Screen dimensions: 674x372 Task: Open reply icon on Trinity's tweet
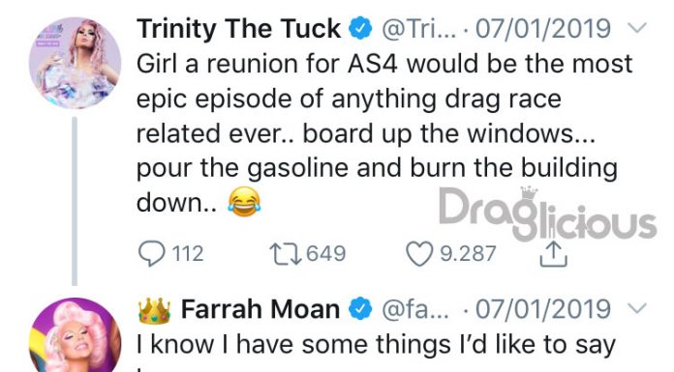tap(151, 253)
